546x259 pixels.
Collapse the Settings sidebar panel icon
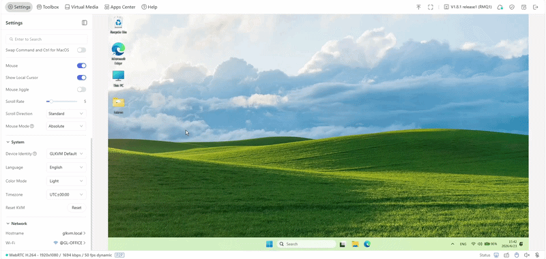[x=84, y=22]
